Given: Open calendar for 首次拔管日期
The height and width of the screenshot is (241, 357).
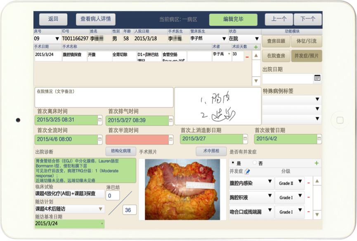Looking at the screenshot, I should (317, 139).
